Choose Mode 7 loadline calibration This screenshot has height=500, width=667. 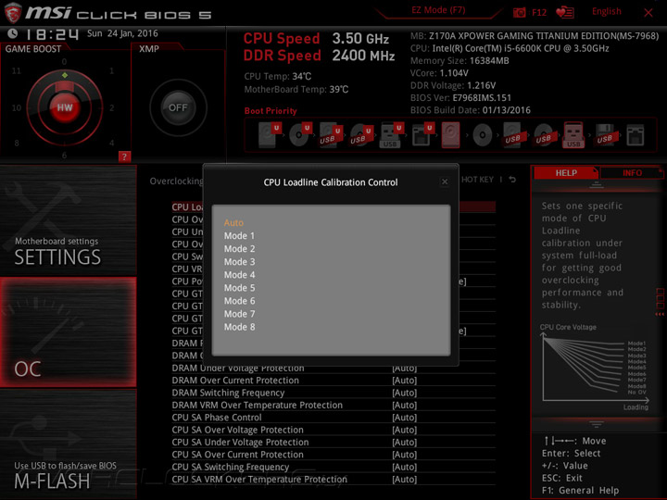[239, 314]
